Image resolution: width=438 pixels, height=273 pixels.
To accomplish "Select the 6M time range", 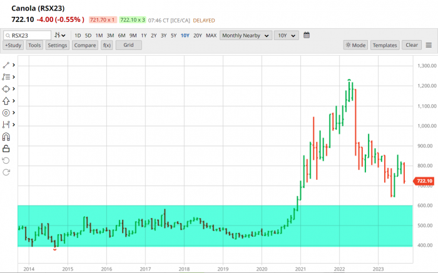I will (121, 36).
